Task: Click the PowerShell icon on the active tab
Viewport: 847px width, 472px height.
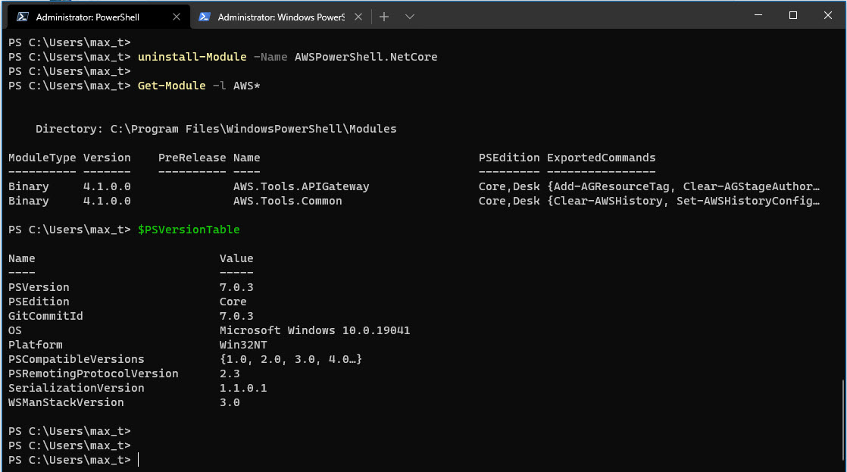Action: [22, 15]
